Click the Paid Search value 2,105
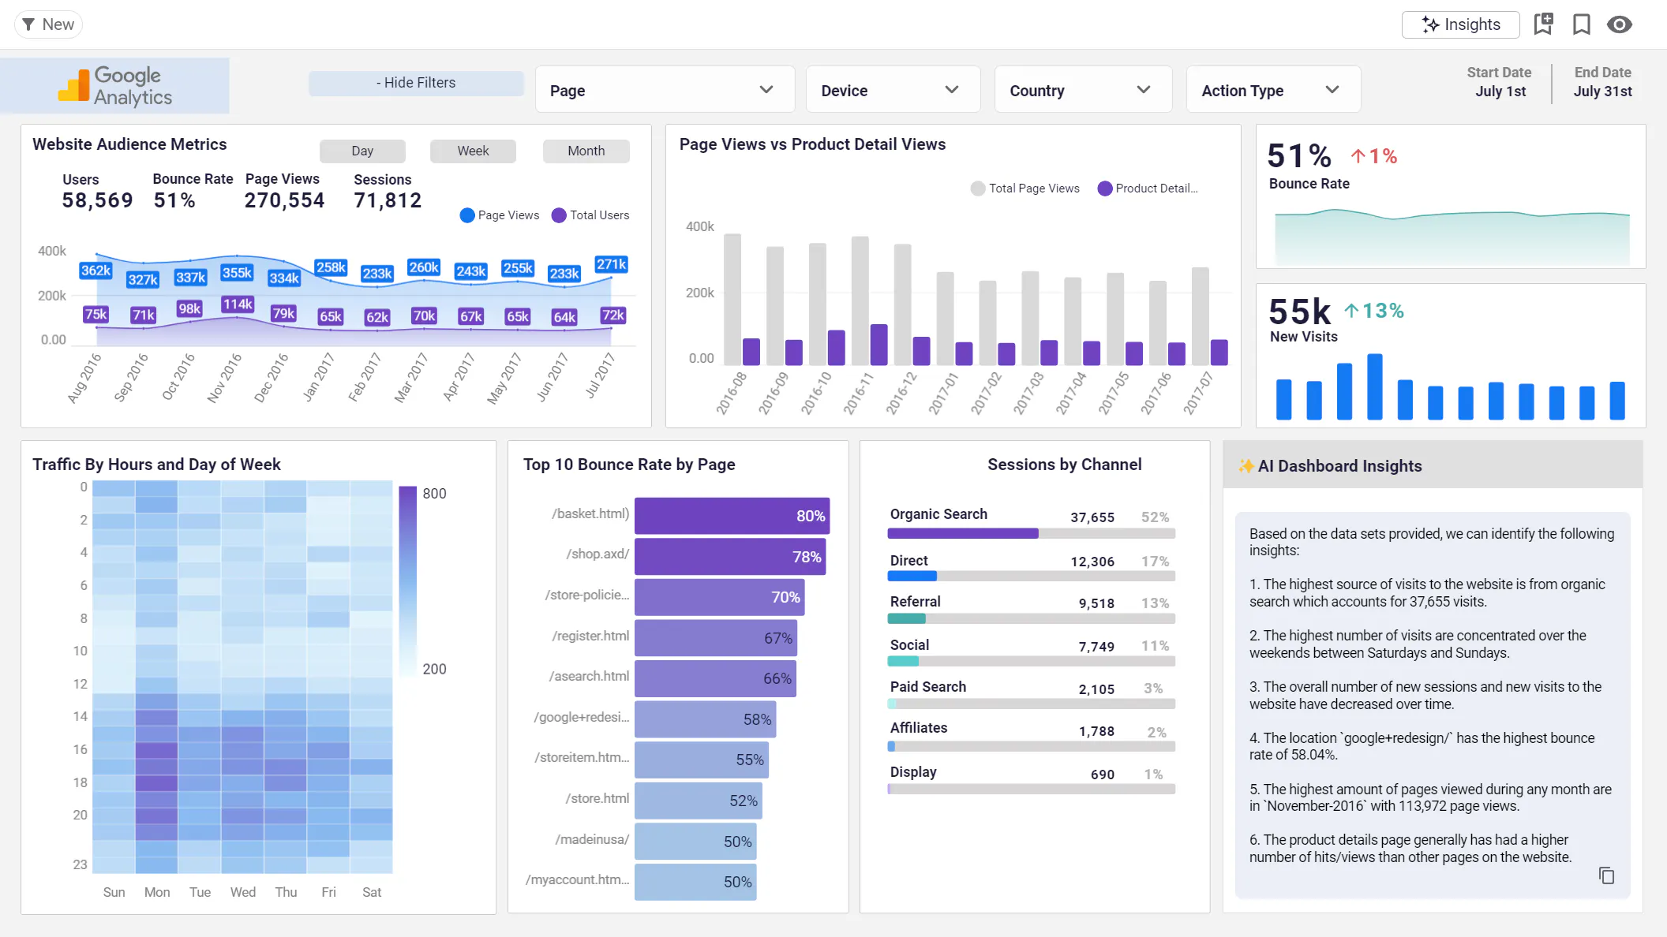 point(1096,689)
